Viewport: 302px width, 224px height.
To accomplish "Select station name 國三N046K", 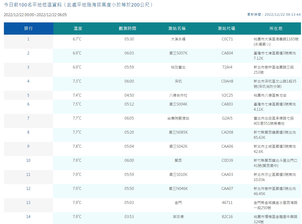I will (178, 189).
